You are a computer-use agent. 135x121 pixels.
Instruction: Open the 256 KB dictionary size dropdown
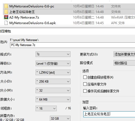coord(53,81)
